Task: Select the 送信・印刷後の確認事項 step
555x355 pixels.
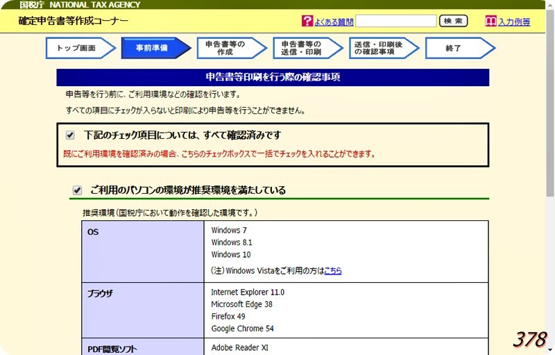Action: [384, 48]
